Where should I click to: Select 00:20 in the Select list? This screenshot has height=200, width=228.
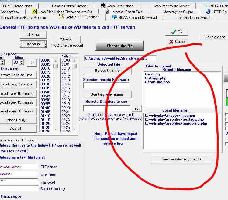pyautogui.click(x=66, y=108)
